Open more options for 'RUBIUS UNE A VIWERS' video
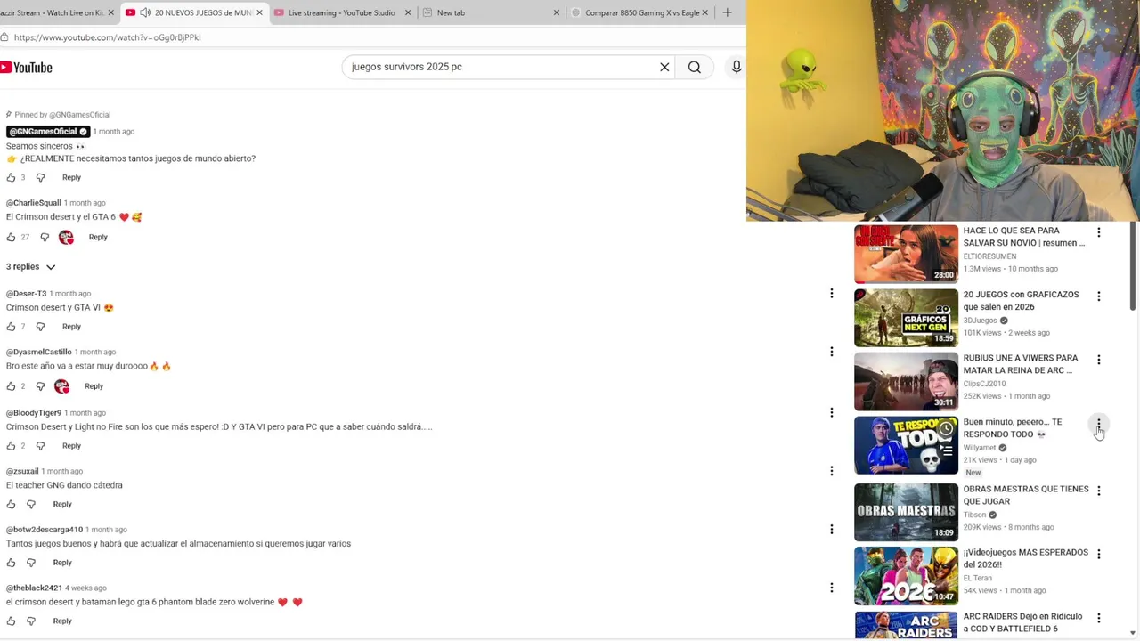The width and height of the screenshot is (1140, 641). pos(1099,360)
